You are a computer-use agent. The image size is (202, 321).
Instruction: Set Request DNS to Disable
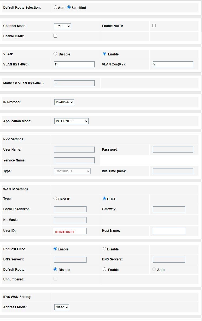tap(104, 249)
